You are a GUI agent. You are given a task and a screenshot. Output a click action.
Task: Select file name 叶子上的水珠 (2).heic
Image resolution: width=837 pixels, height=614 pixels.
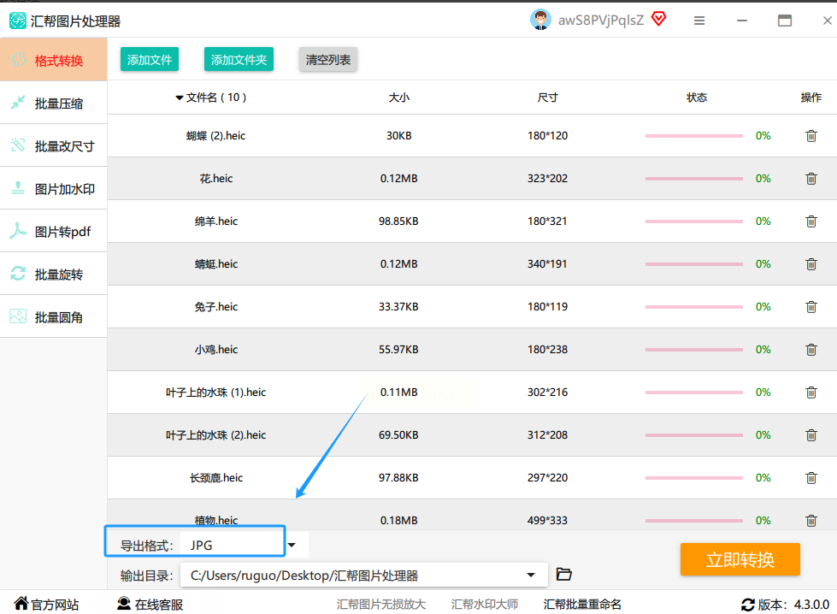coord(215,434)
